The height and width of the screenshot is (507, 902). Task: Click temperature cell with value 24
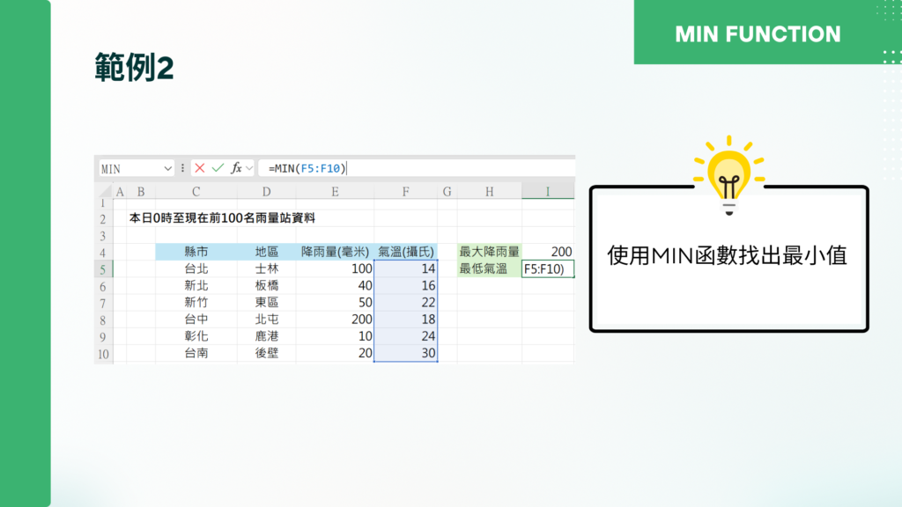[x=405, y=336]
